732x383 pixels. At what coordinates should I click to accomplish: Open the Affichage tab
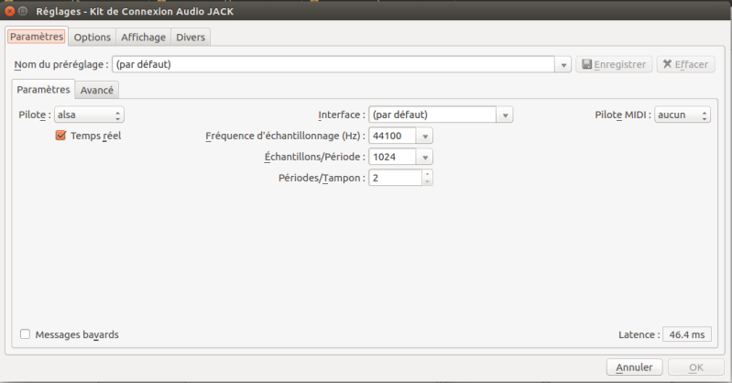tap(143, 38)
